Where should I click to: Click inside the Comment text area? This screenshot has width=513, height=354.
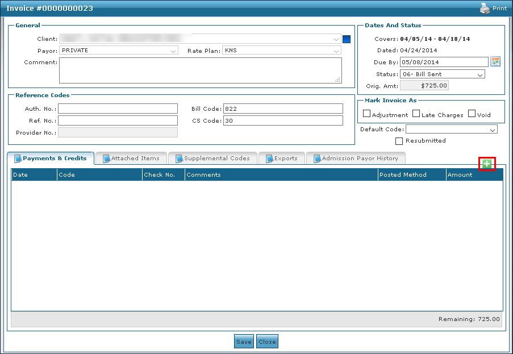click(200, 70)
